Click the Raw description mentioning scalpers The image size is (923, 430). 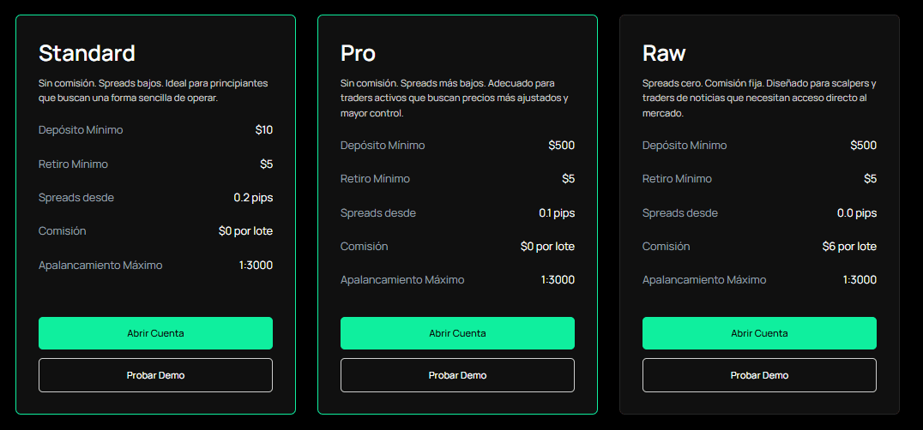[758, 99]
